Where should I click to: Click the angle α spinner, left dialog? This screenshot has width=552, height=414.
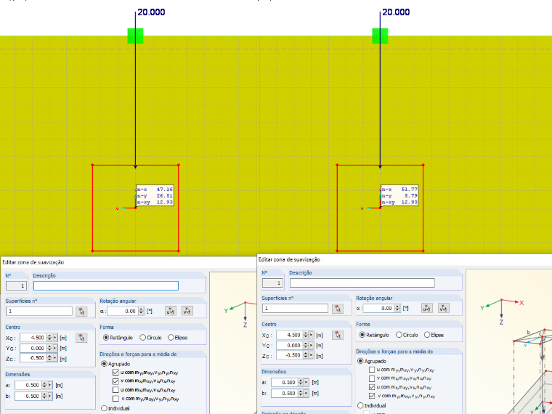point(141,311)
